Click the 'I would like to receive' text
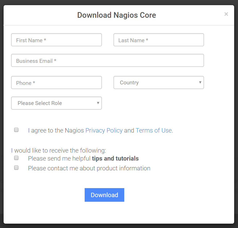 [x=59, y=151]
